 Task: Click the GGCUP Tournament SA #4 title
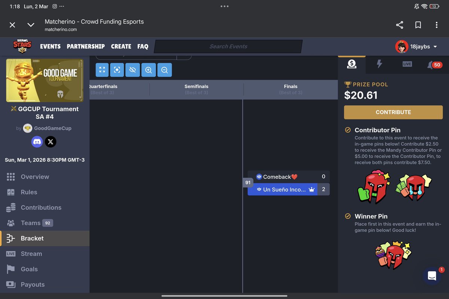45,113
